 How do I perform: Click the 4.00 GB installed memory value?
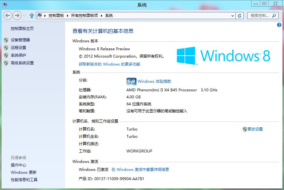pyautogui.click(x=133, y=97)
